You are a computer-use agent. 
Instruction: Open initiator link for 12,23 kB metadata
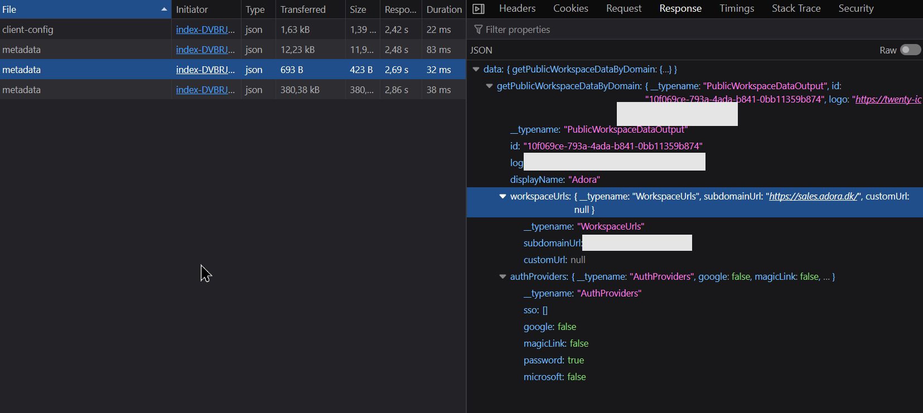[205, 50]
